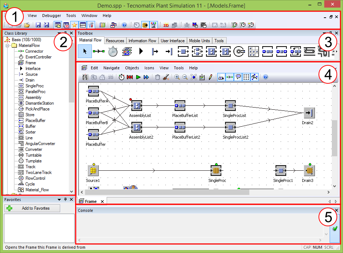Viewport: 343px width, 253px height.
Task: Switch to Information Flow tab
Action: (x=142, y=41)
